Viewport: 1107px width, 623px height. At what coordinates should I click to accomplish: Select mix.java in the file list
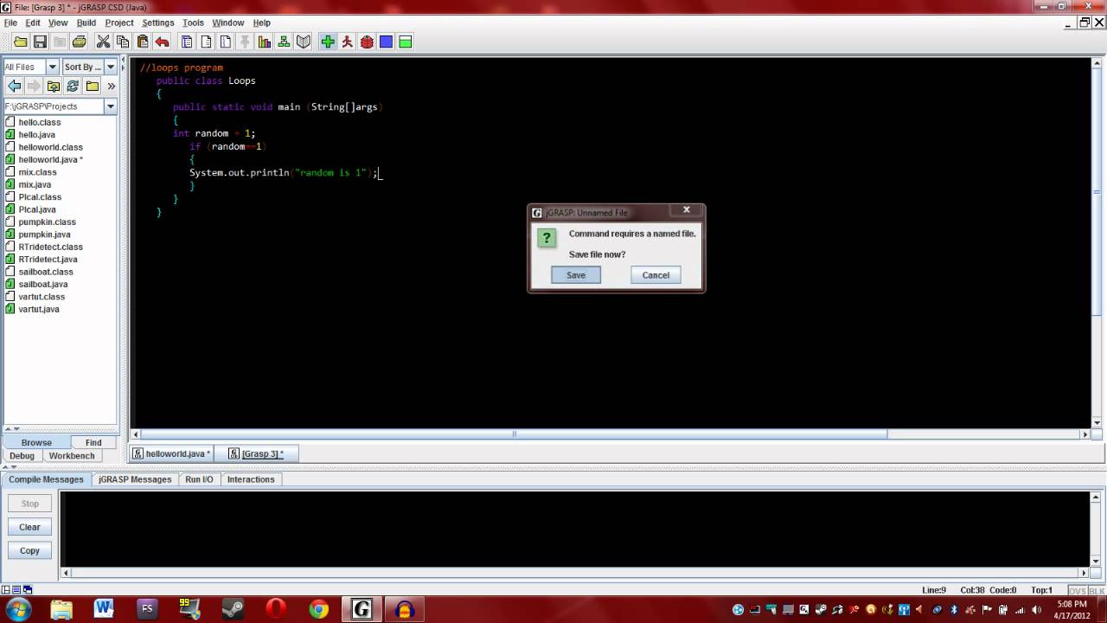coord(35,184)
